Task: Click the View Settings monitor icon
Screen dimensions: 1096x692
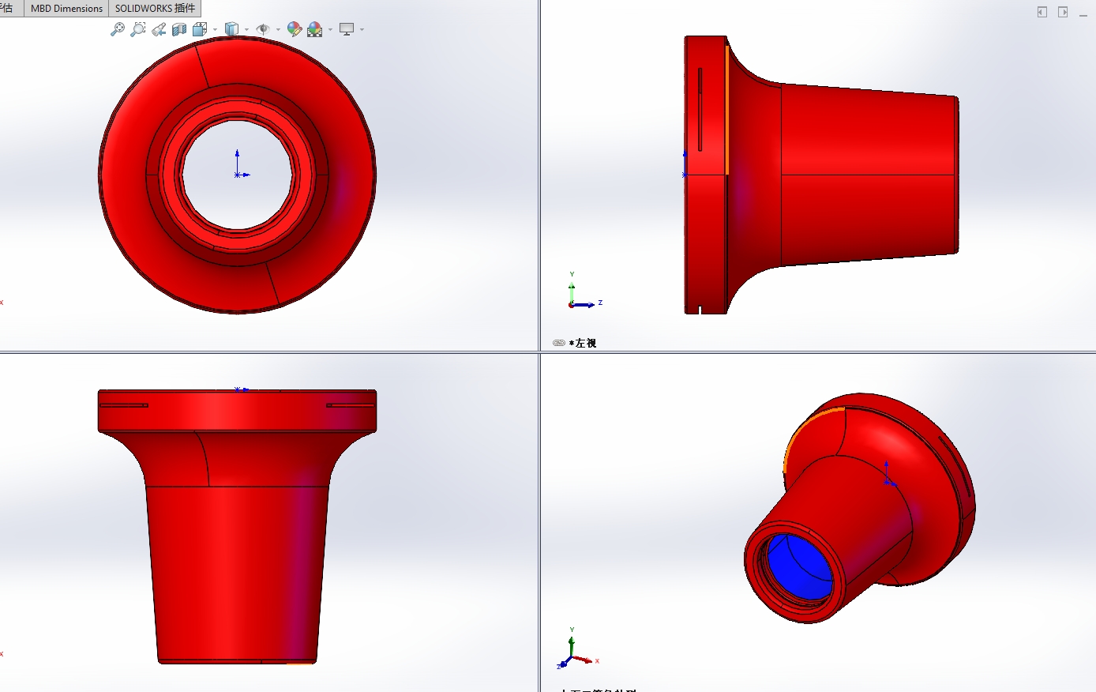Action: 347,29
